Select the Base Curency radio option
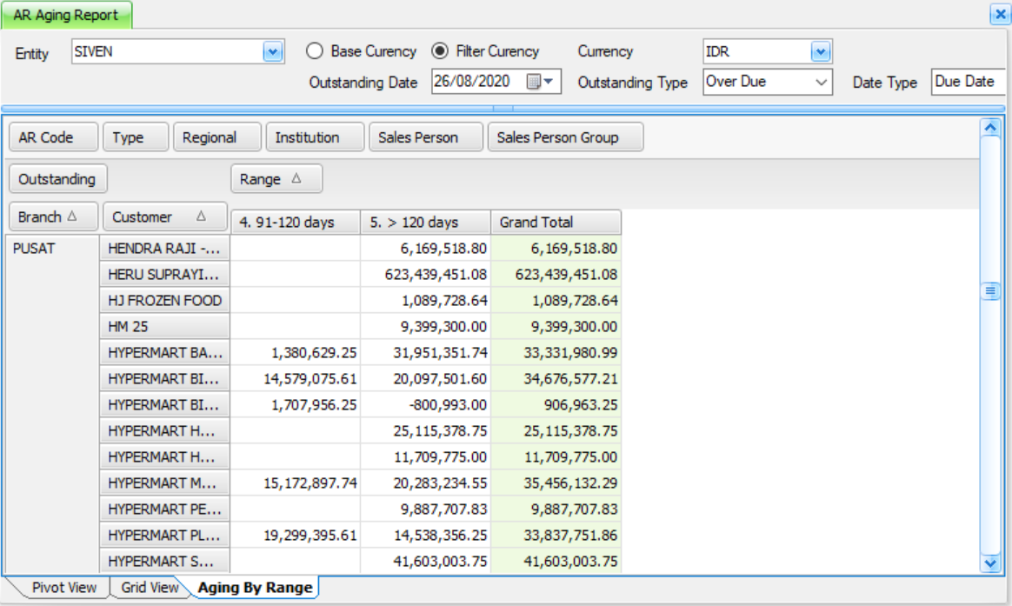Image resolution: width=1012 pixels, height=606 pixels. (315, 51)
